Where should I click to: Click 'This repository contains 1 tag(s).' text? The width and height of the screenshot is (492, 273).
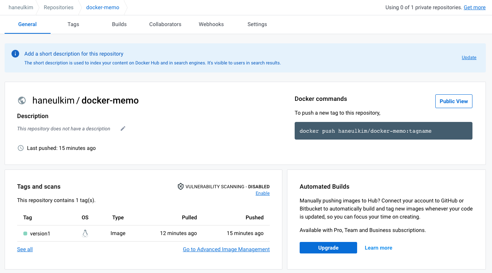(x=56, y=200)
